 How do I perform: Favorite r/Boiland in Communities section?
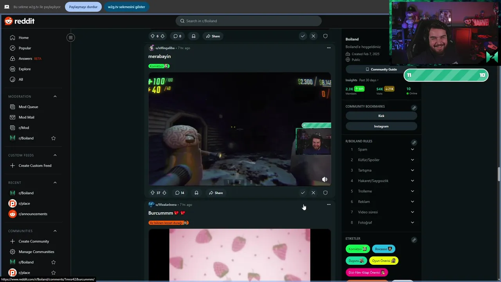point(54,262)
